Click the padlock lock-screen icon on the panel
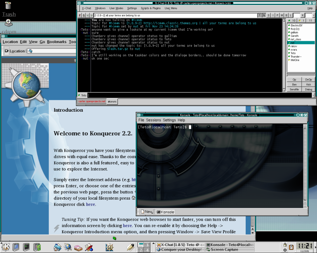Image resolution: width=317 pixels, height=253 pixels. click(x=285, y=245)
